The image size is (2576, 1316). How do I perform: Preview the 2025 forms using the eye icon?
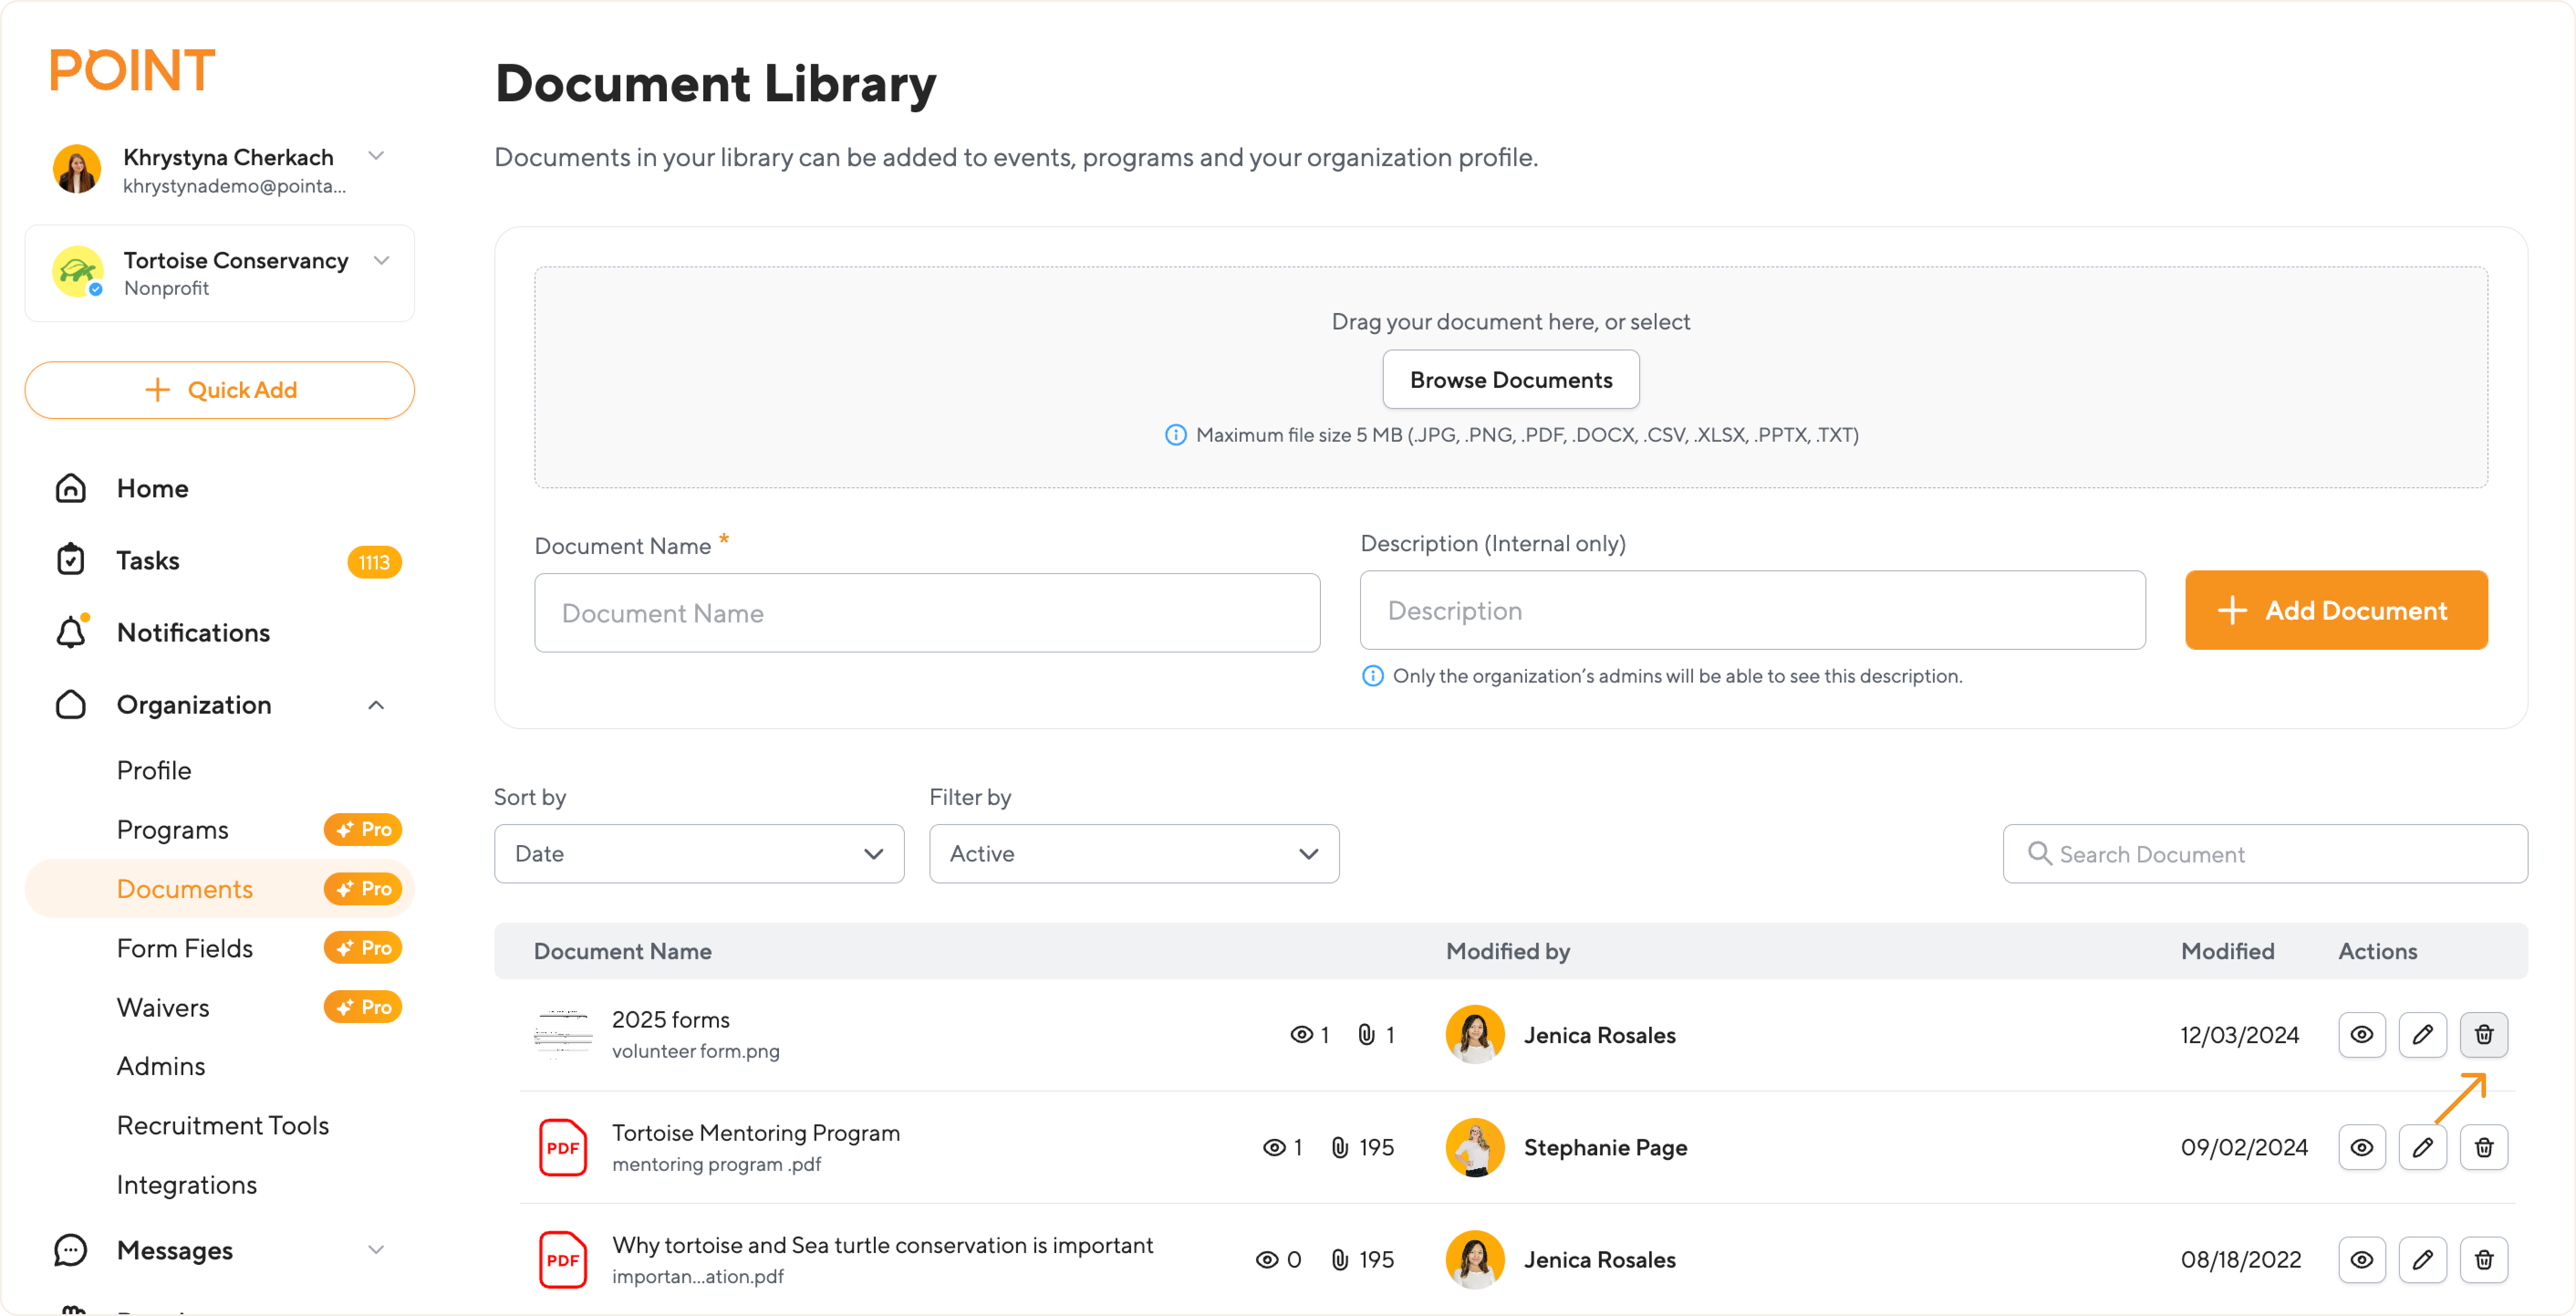point(2362,1035)
